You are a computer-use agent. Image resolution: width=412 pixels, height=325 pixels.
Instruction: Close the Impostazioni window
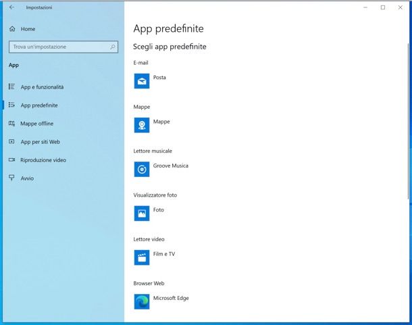click(400, 7)
